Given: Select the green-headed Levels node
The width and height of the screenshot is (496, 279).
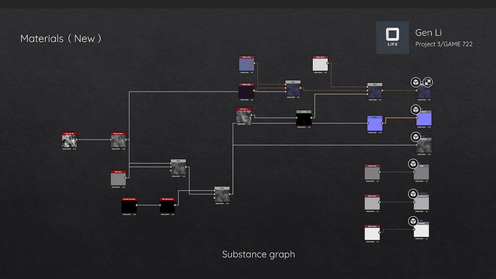Looking at the screenshot, I should click(304, 118).
